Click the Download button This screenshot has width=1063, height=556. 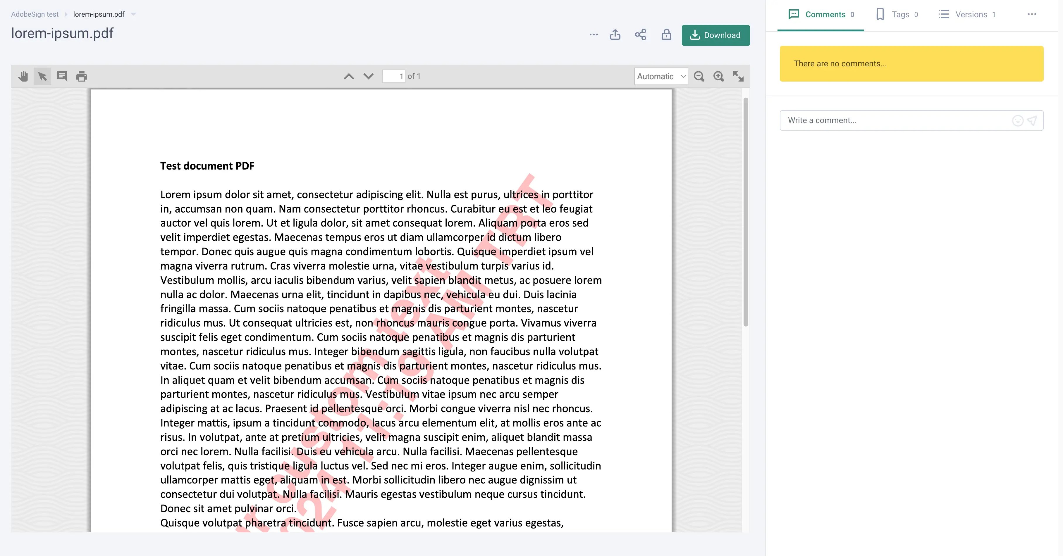click(716, 34)
